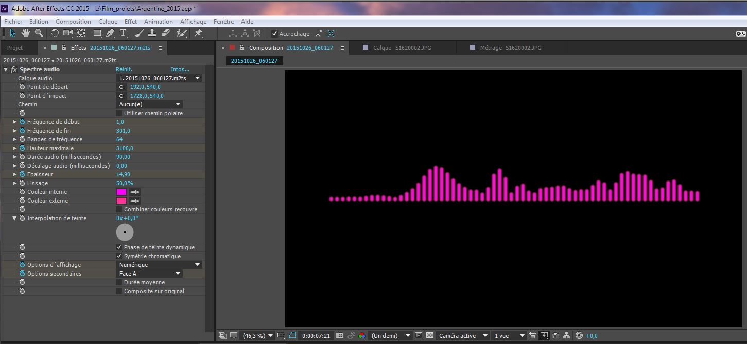Open the Calque audio layer dropdown

point(159,78)
